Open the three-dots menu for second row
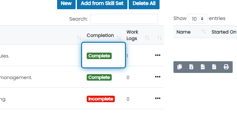Screen dimensions: 237x116 coord(158,77)
